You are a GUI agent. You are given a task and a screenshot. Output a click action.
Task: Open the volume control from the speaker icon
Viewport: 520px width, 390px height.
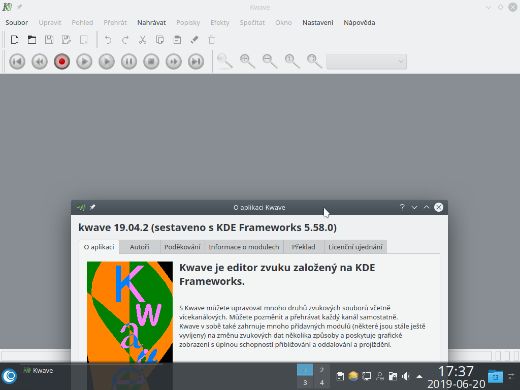click(405, 376)
